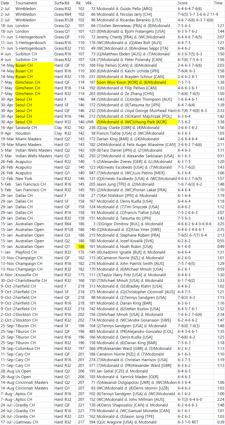Select the Jozef Kovalik match cell

tap(137, 241)
